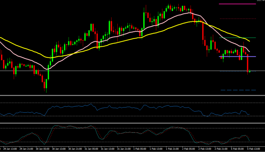Click the magenta horizontal line at top right
Viewport: 265px width, 152px height.
point(237,4)
